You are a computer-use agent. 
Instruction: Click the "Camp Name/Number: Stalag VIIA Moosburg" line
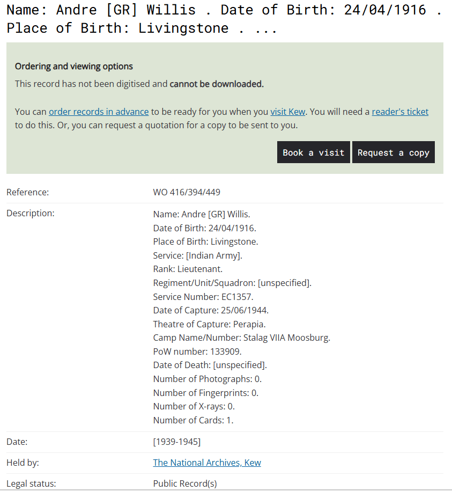point(241,338)
